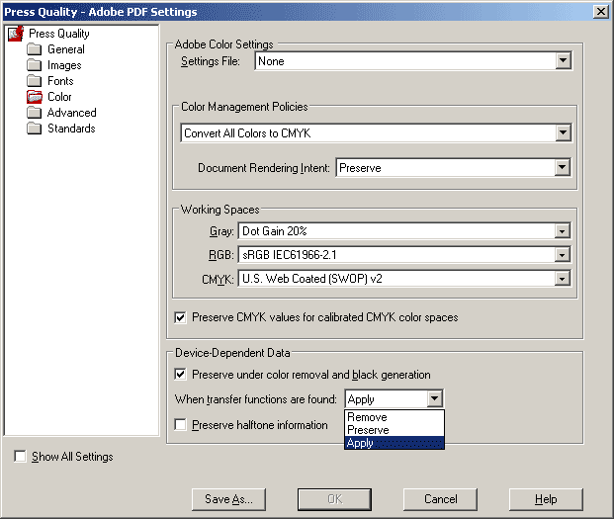Close the Adobe PDF Settings dialog
This screenshot has width=614, height=519.
601,12
